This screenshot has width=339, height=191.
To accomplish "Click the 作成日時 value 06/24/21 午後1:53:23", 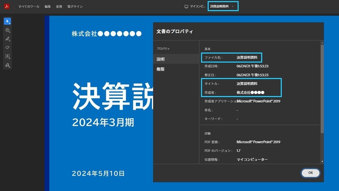I will pos(252,66).
